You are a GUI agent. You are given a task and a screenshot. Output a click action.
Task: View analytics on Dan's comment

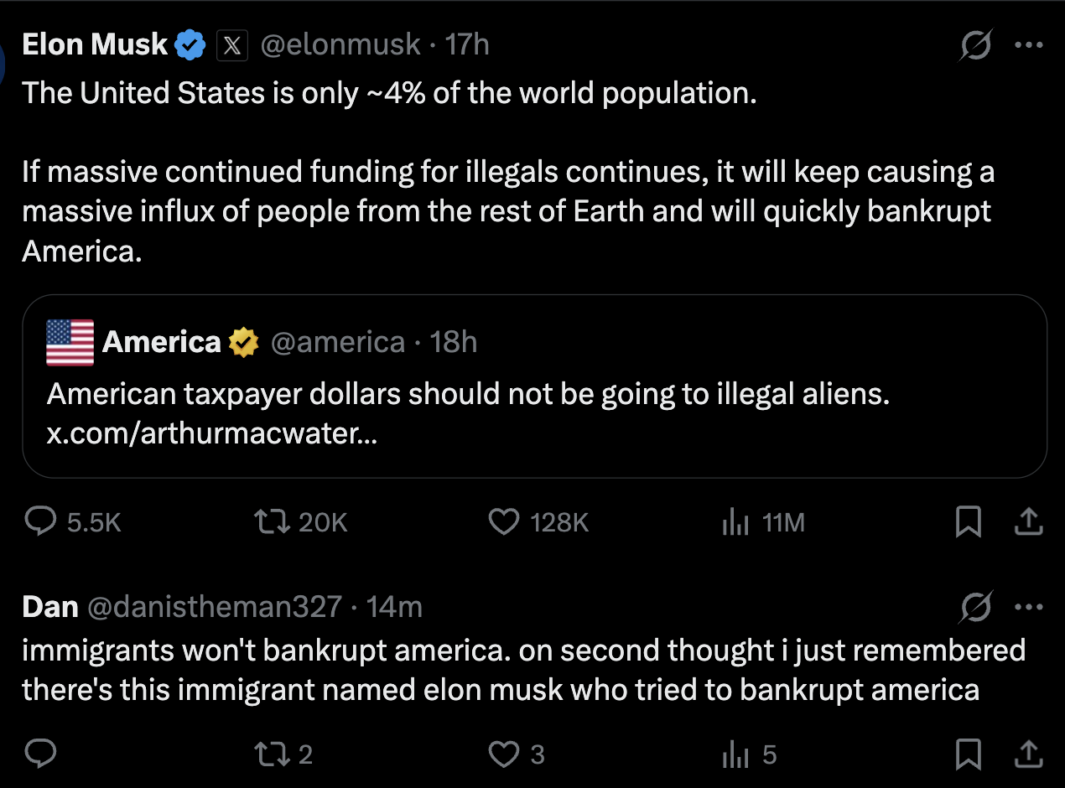735,754
